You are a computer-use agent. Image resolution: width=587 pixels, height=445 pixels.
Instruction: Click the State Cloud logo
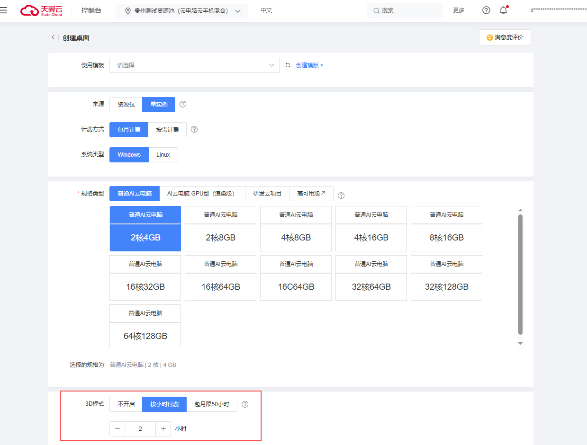coord(41,10)
